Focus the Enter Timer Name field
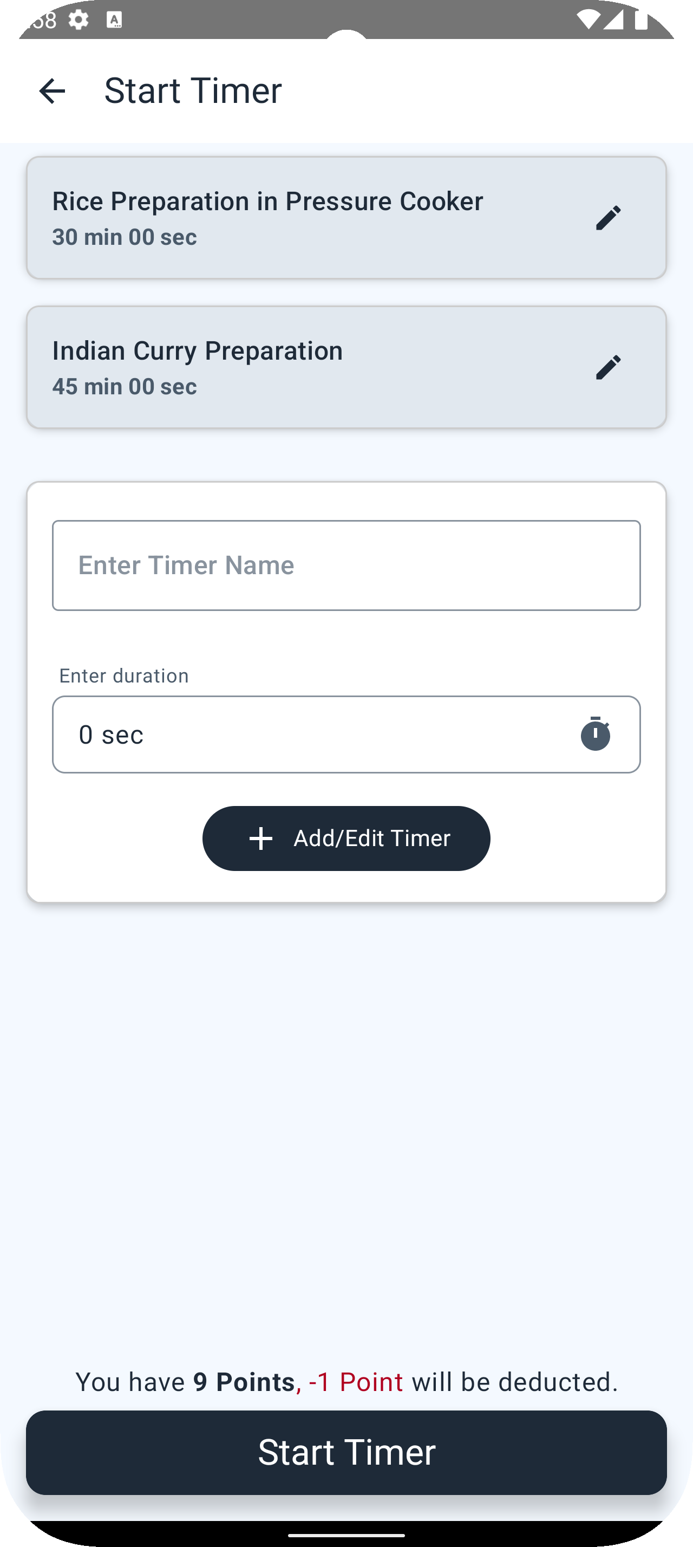This screenshot has height=1547, width=693. pyautogui.click(x=346, y=565)
